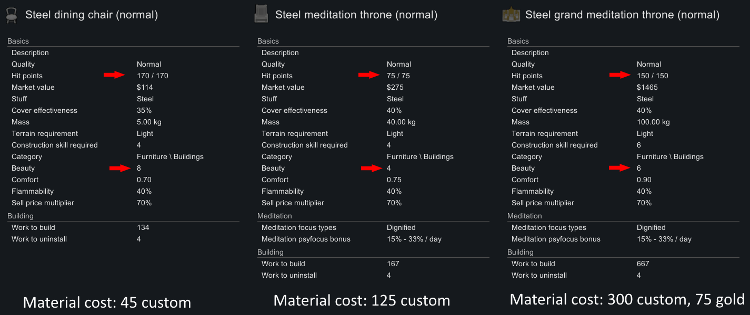The image size is (750, 315).
Task: Select the Steel dining chair icon
Action: coord(12,15)
